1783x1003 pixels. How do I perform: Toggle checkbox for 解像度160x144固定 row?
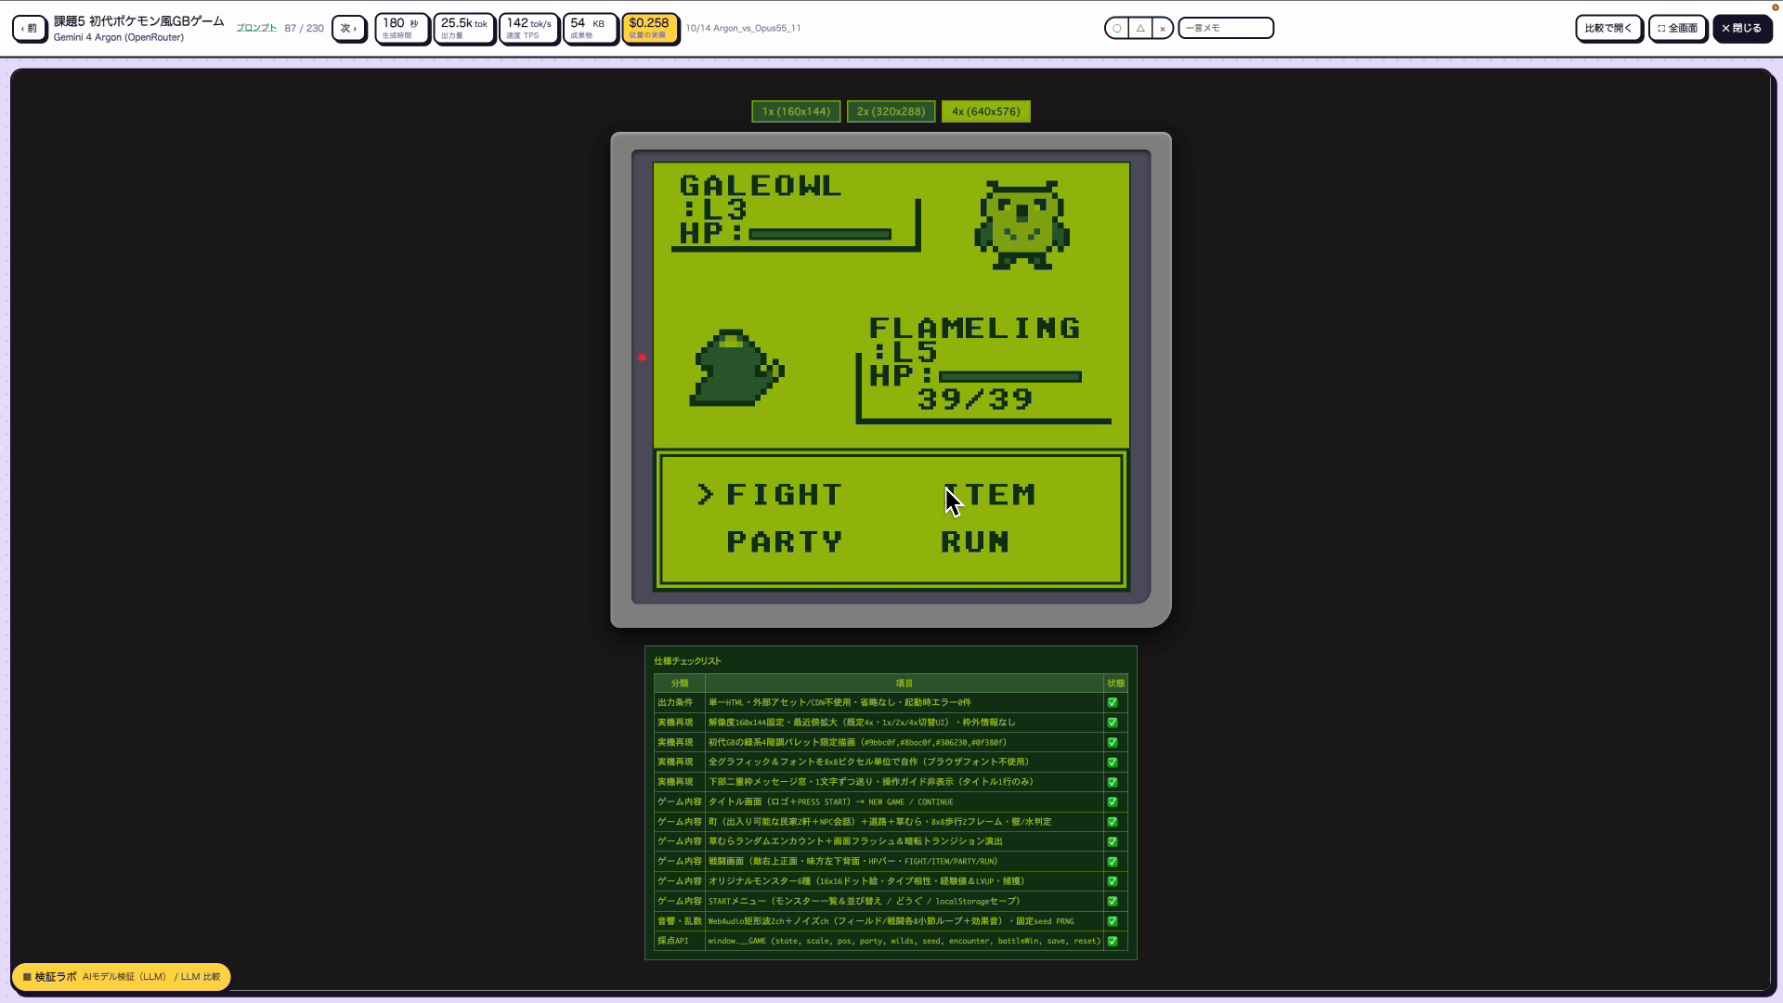coord(1113,723)
